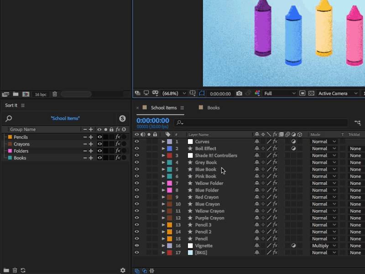365x274 pixels.
Task: Click the Sort It search magnifier icon
Action: coord(9,119)
